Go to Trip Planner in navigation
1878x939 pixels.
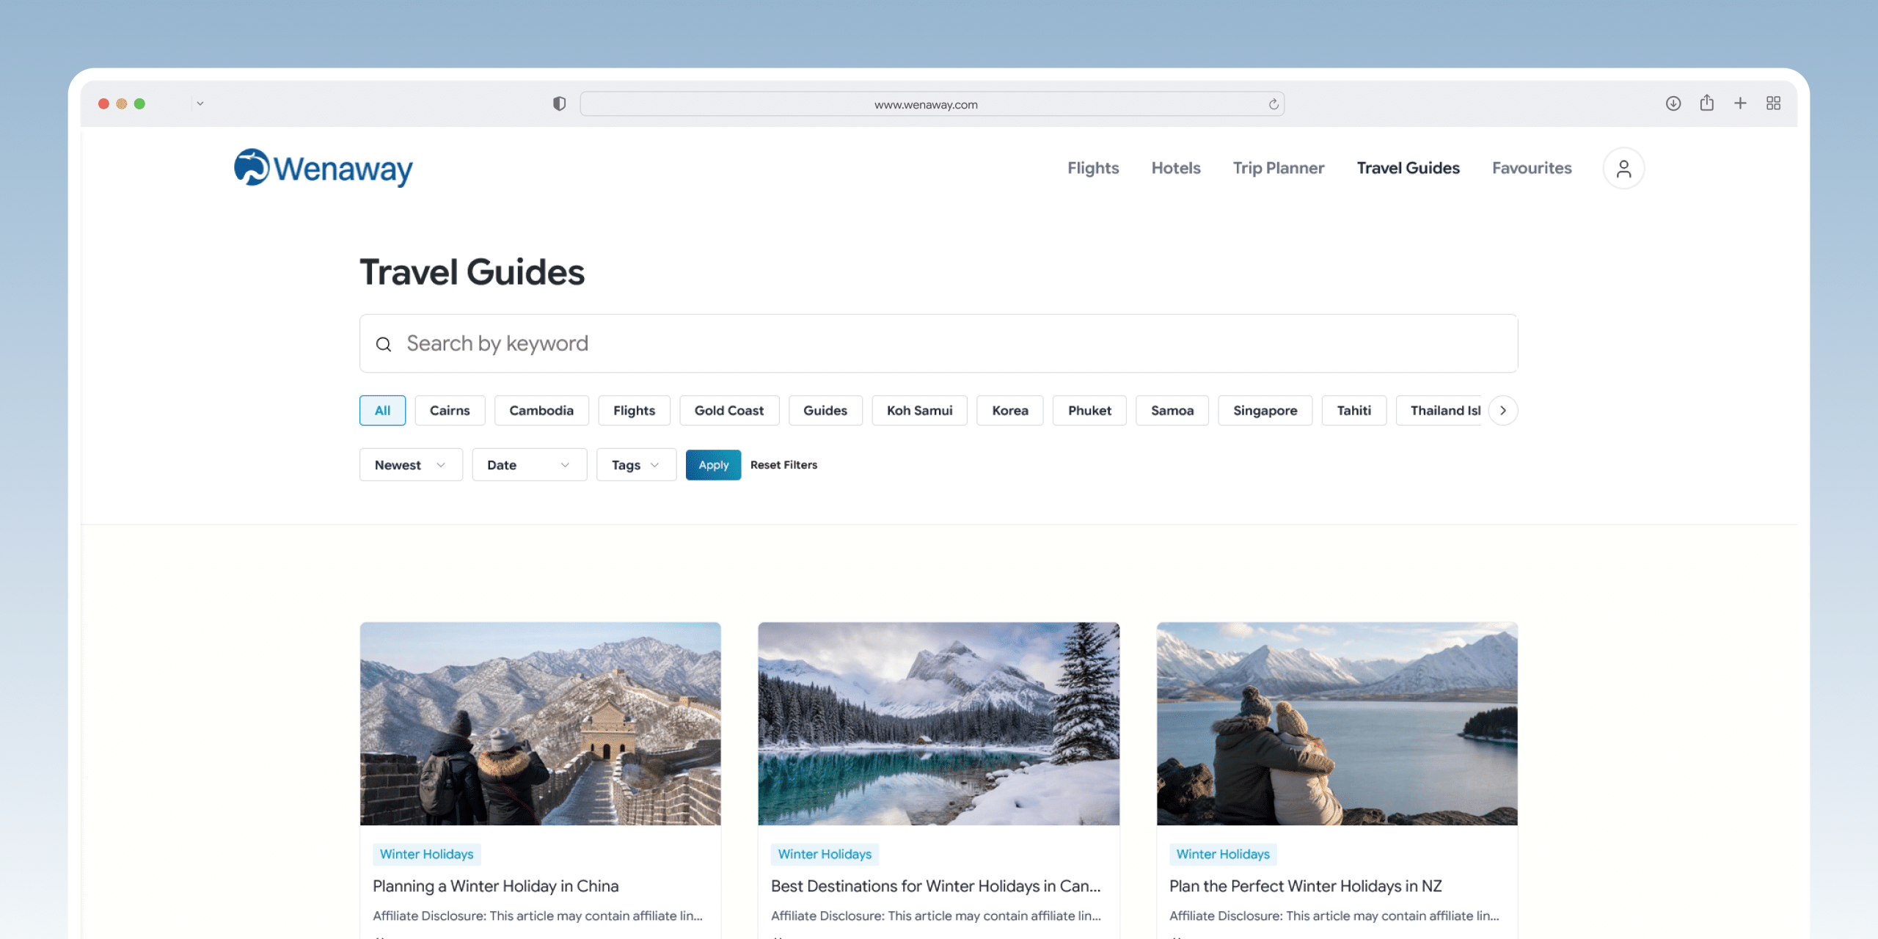(1279, 168)
